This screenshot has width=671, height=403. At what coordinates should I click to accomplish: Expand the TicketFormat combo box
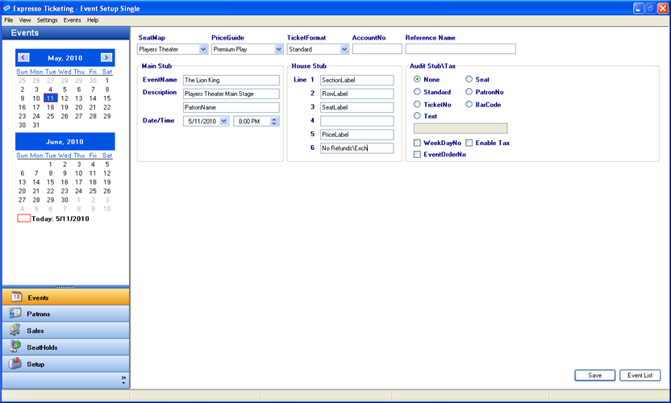pyautogui.click(x=344, y=49)
